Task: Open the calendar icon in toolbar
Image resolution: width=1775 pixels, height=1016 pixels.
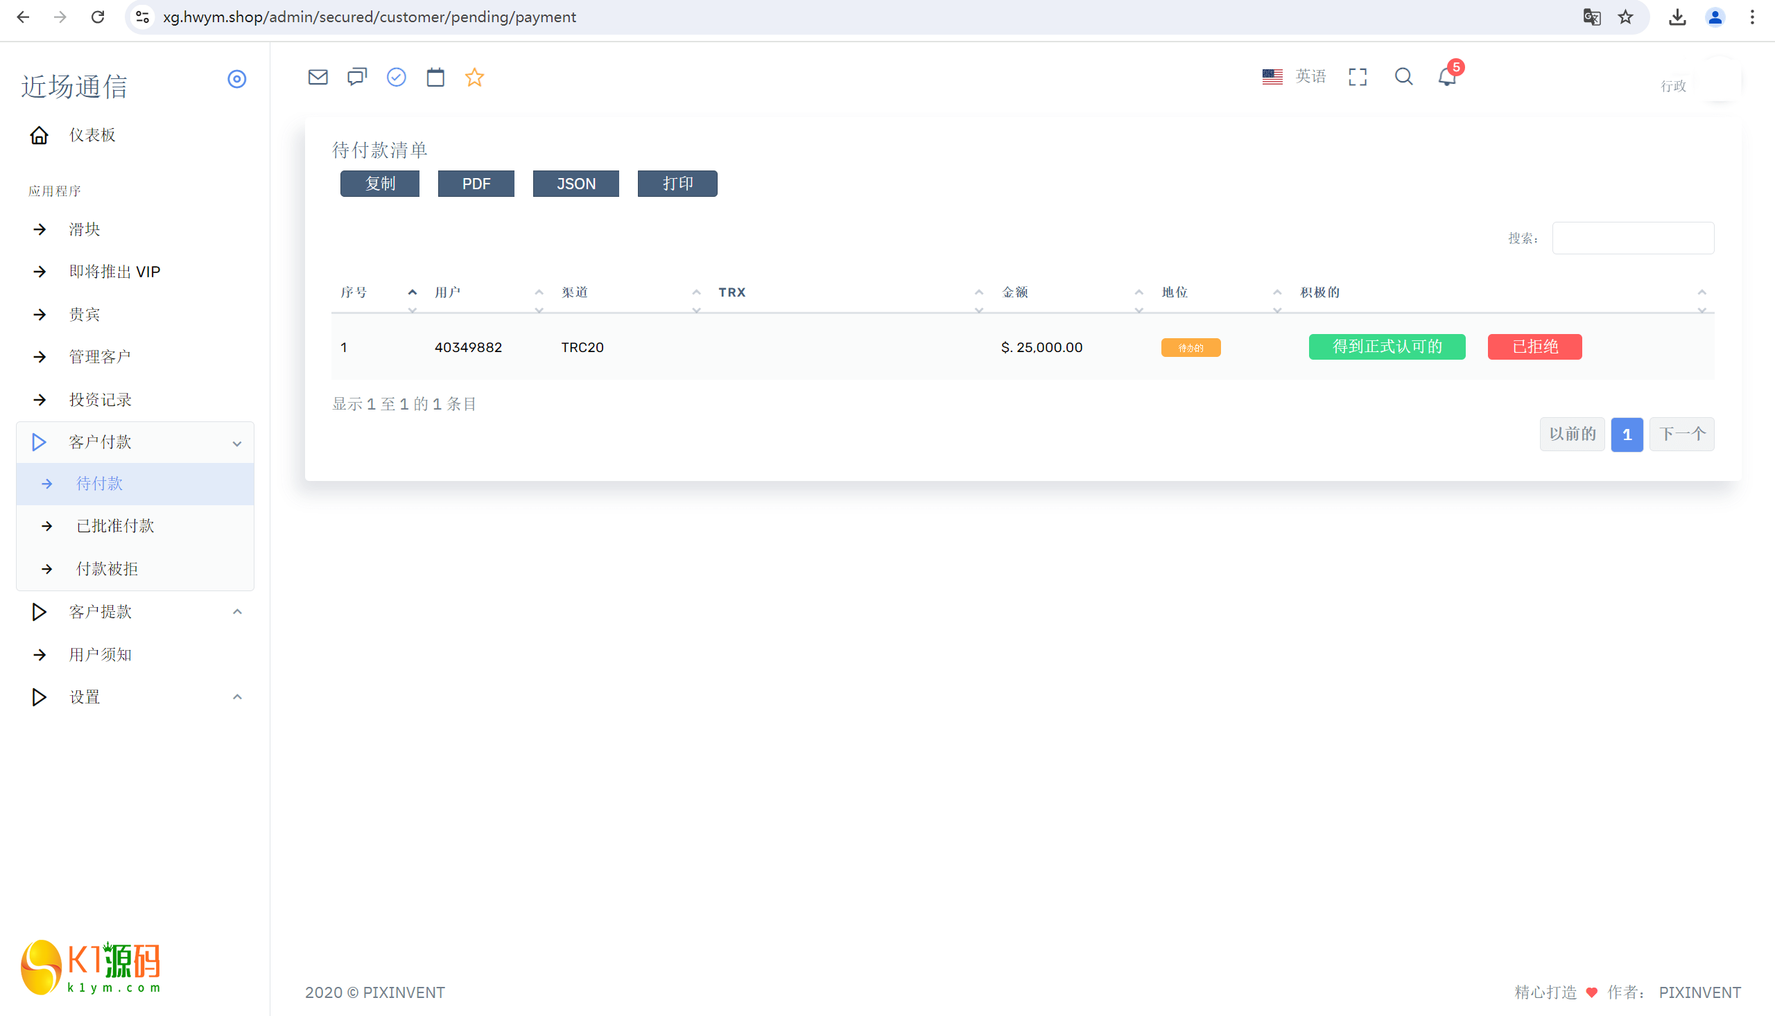Action: coord(435,77)
